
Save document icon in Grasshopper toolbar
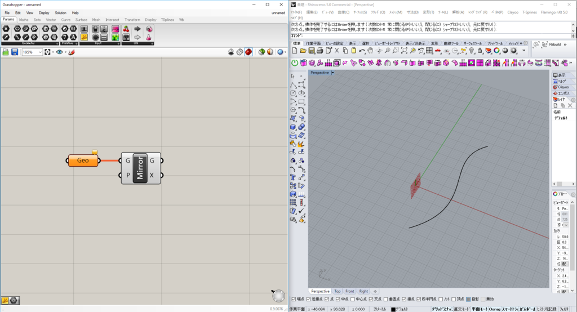(x=15, y=52)
